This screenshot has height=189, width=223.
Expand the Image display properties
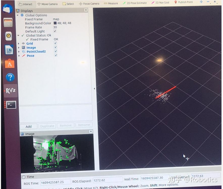pyautogui.click(x=19, y=48)
